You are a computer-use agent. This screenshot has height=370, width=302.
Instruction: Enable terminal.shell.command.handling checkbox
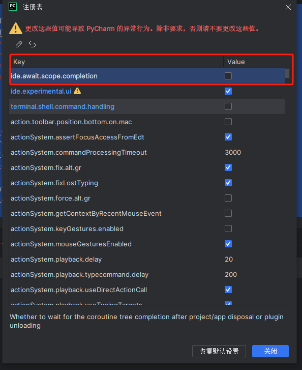coord(228,106)
